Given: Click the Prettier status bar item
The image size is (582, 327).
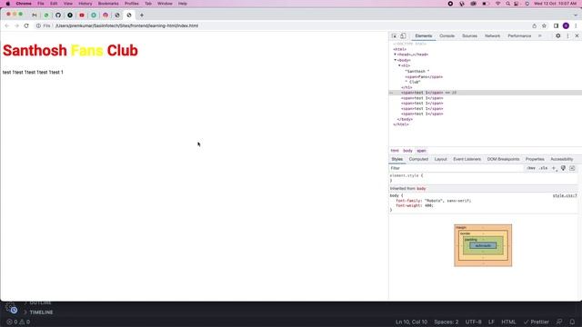Looking at the screenshot, I should [x=536, y=322].
